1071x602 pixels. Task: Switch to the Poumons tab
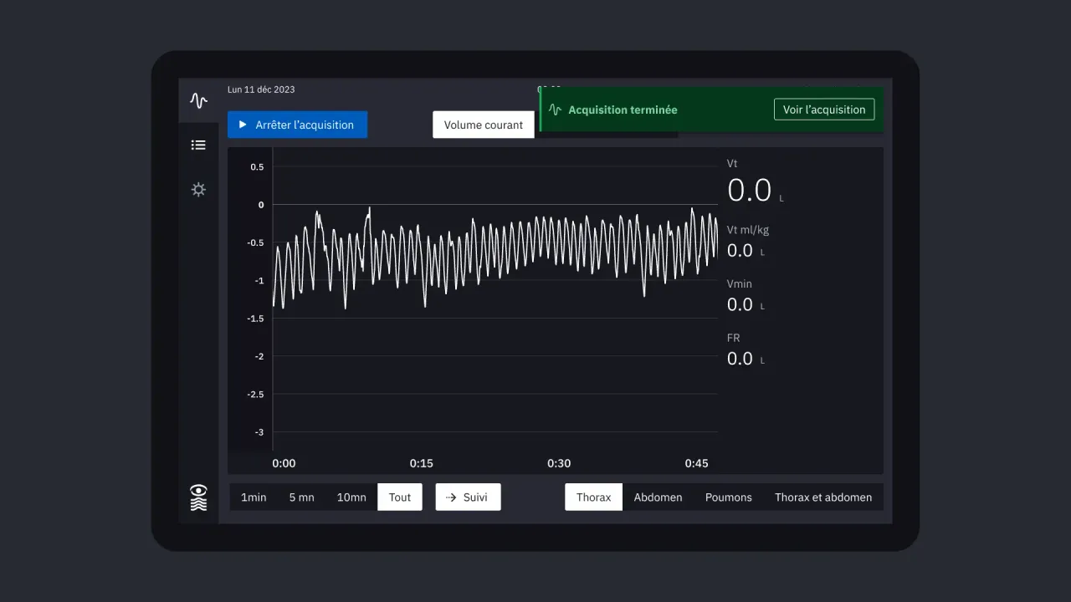click(x=728, y=497)
